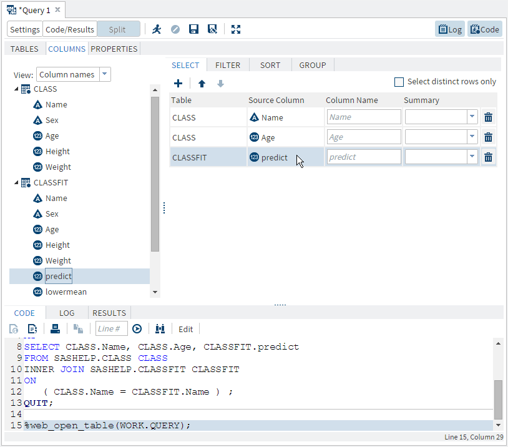Click the Edit button in the code toolbar
Screen dimensions: 508x447
click(x=186, y=329)
